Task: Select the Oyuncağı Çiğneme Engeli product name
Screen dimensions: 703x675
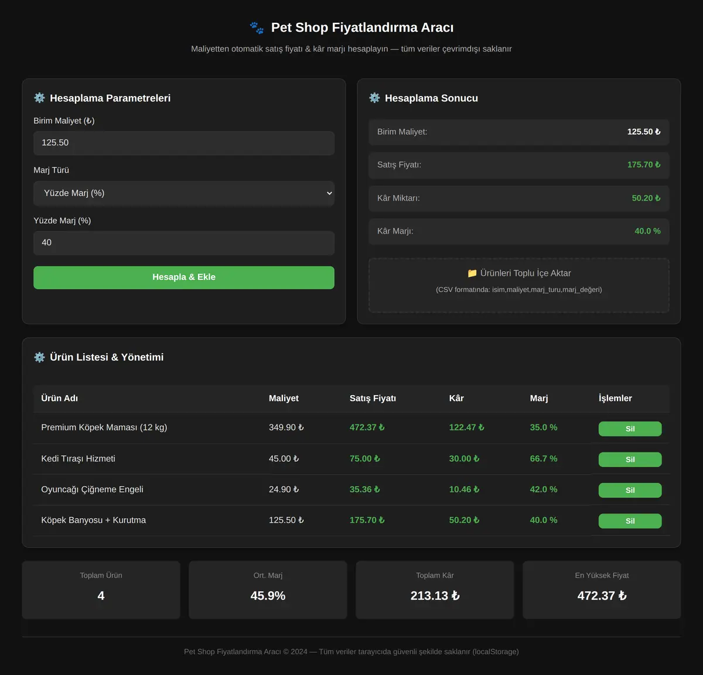Action: tap(92, 489)
